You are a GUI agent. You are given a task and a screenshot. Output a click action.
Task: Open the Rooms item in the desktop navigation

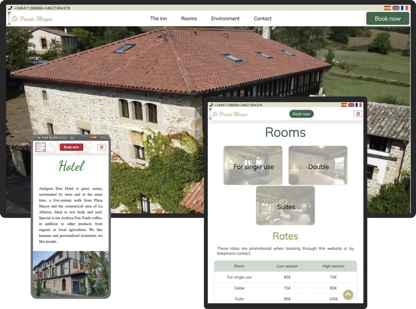(189, 19)
